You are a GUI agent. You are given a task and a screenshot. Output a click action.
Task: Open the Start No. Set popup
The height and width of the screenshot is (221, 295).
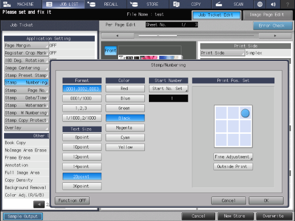[x=168, y=88]
